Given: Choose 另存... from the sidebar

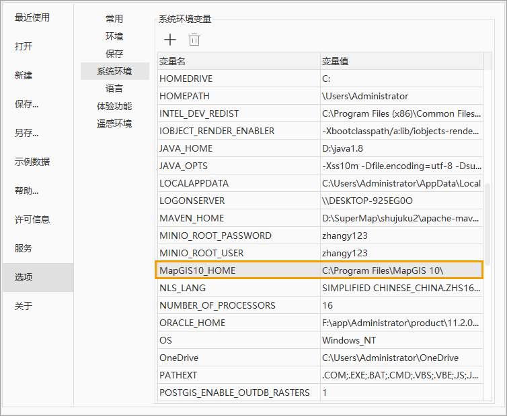Looking at the screenshot, I should 27,133.
